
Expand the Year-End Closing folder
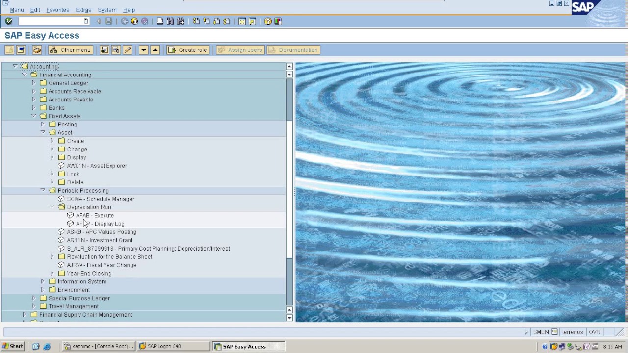click(x=52, y=273)
